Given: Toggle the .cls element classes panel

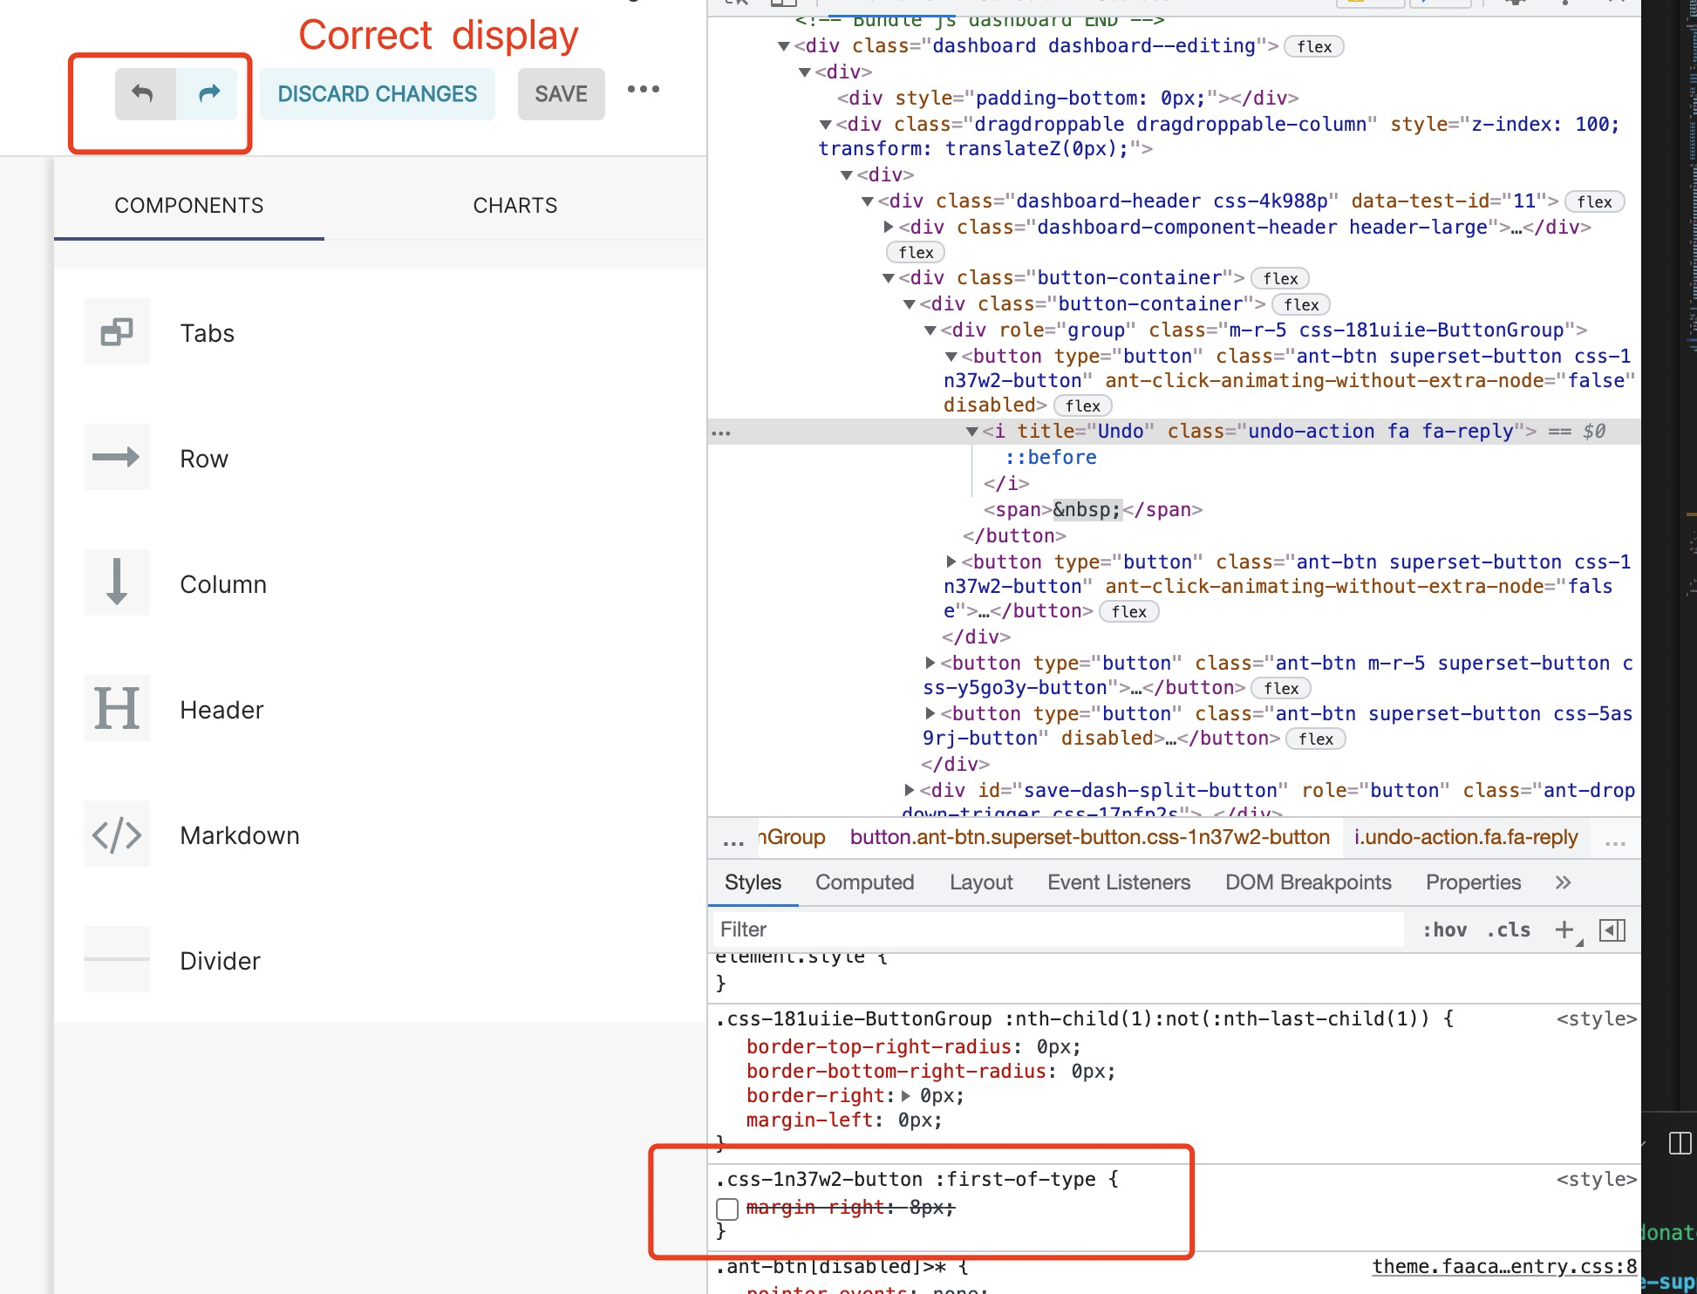Looking at the screenshot, I should (1508, 930).
